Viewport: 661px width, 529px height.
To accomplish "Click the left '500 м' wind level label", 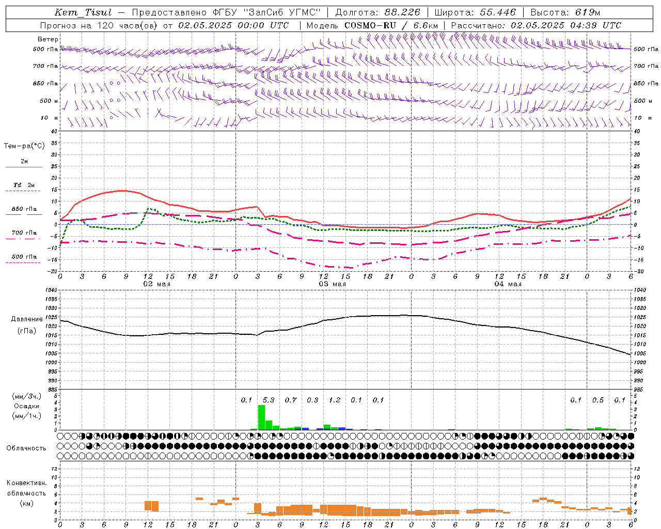I will [x=49, y=101].
